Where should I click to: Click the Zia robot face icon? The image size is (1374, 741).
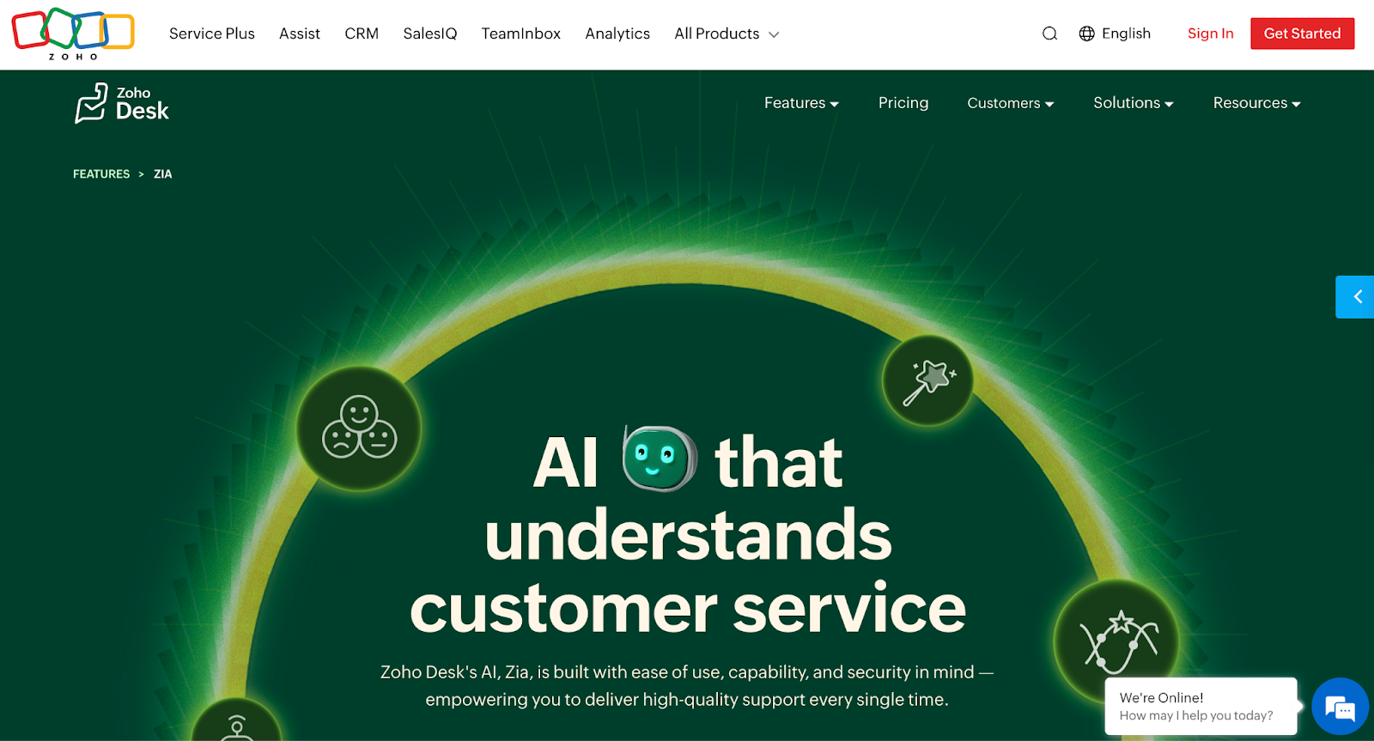(x=659, y=459)
